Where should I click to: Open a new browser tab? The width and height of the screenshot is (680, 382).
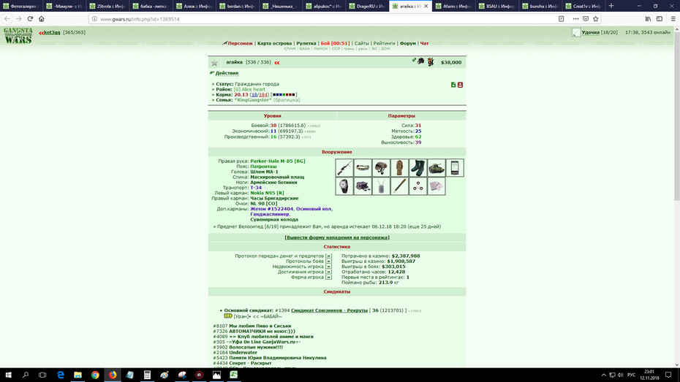611,6
